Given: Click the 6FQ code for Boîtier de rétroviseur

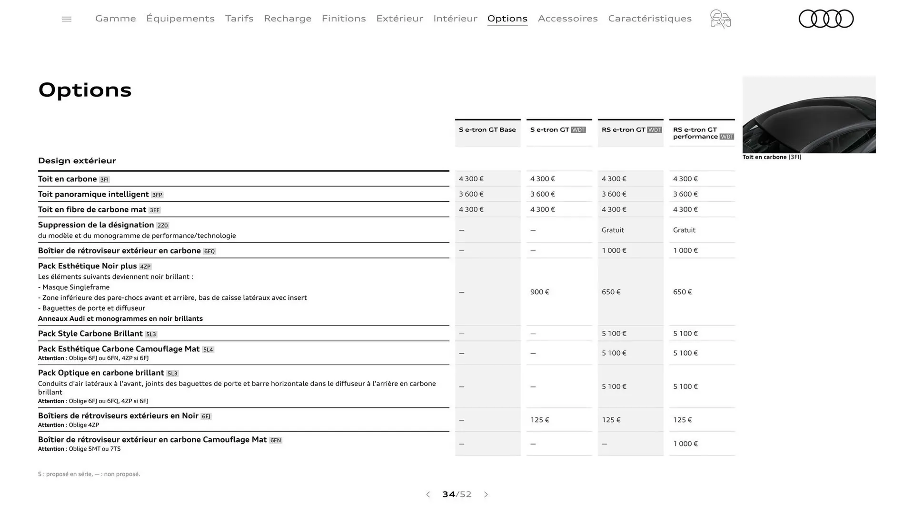Looking at the screenshot, I should click(x=209, y=251).
